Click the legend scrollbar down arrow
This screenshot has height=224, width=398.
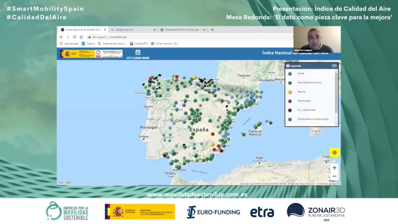[x=336, y=124]
